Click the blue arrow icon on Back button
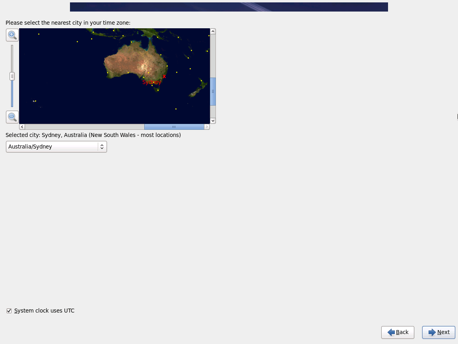The image size is (458, 344). [391, 332]
